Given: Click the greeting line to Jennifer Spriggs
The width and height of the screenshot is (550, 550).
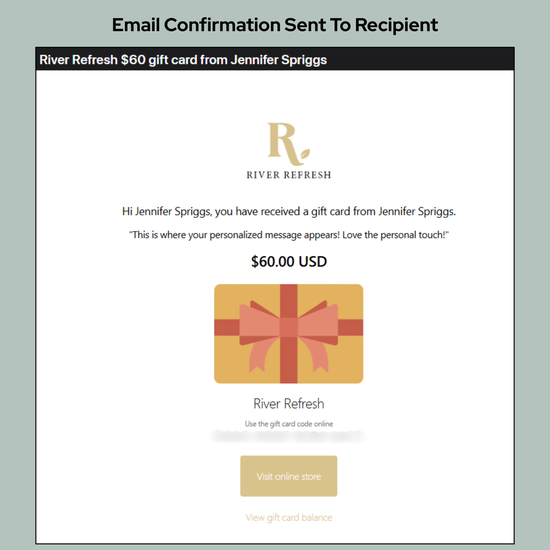Looking at the screenshot, I should 288,211.
